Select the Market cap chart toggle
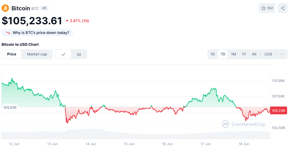The height and width of the screenshot is (152, 289). tap(37, 54)
